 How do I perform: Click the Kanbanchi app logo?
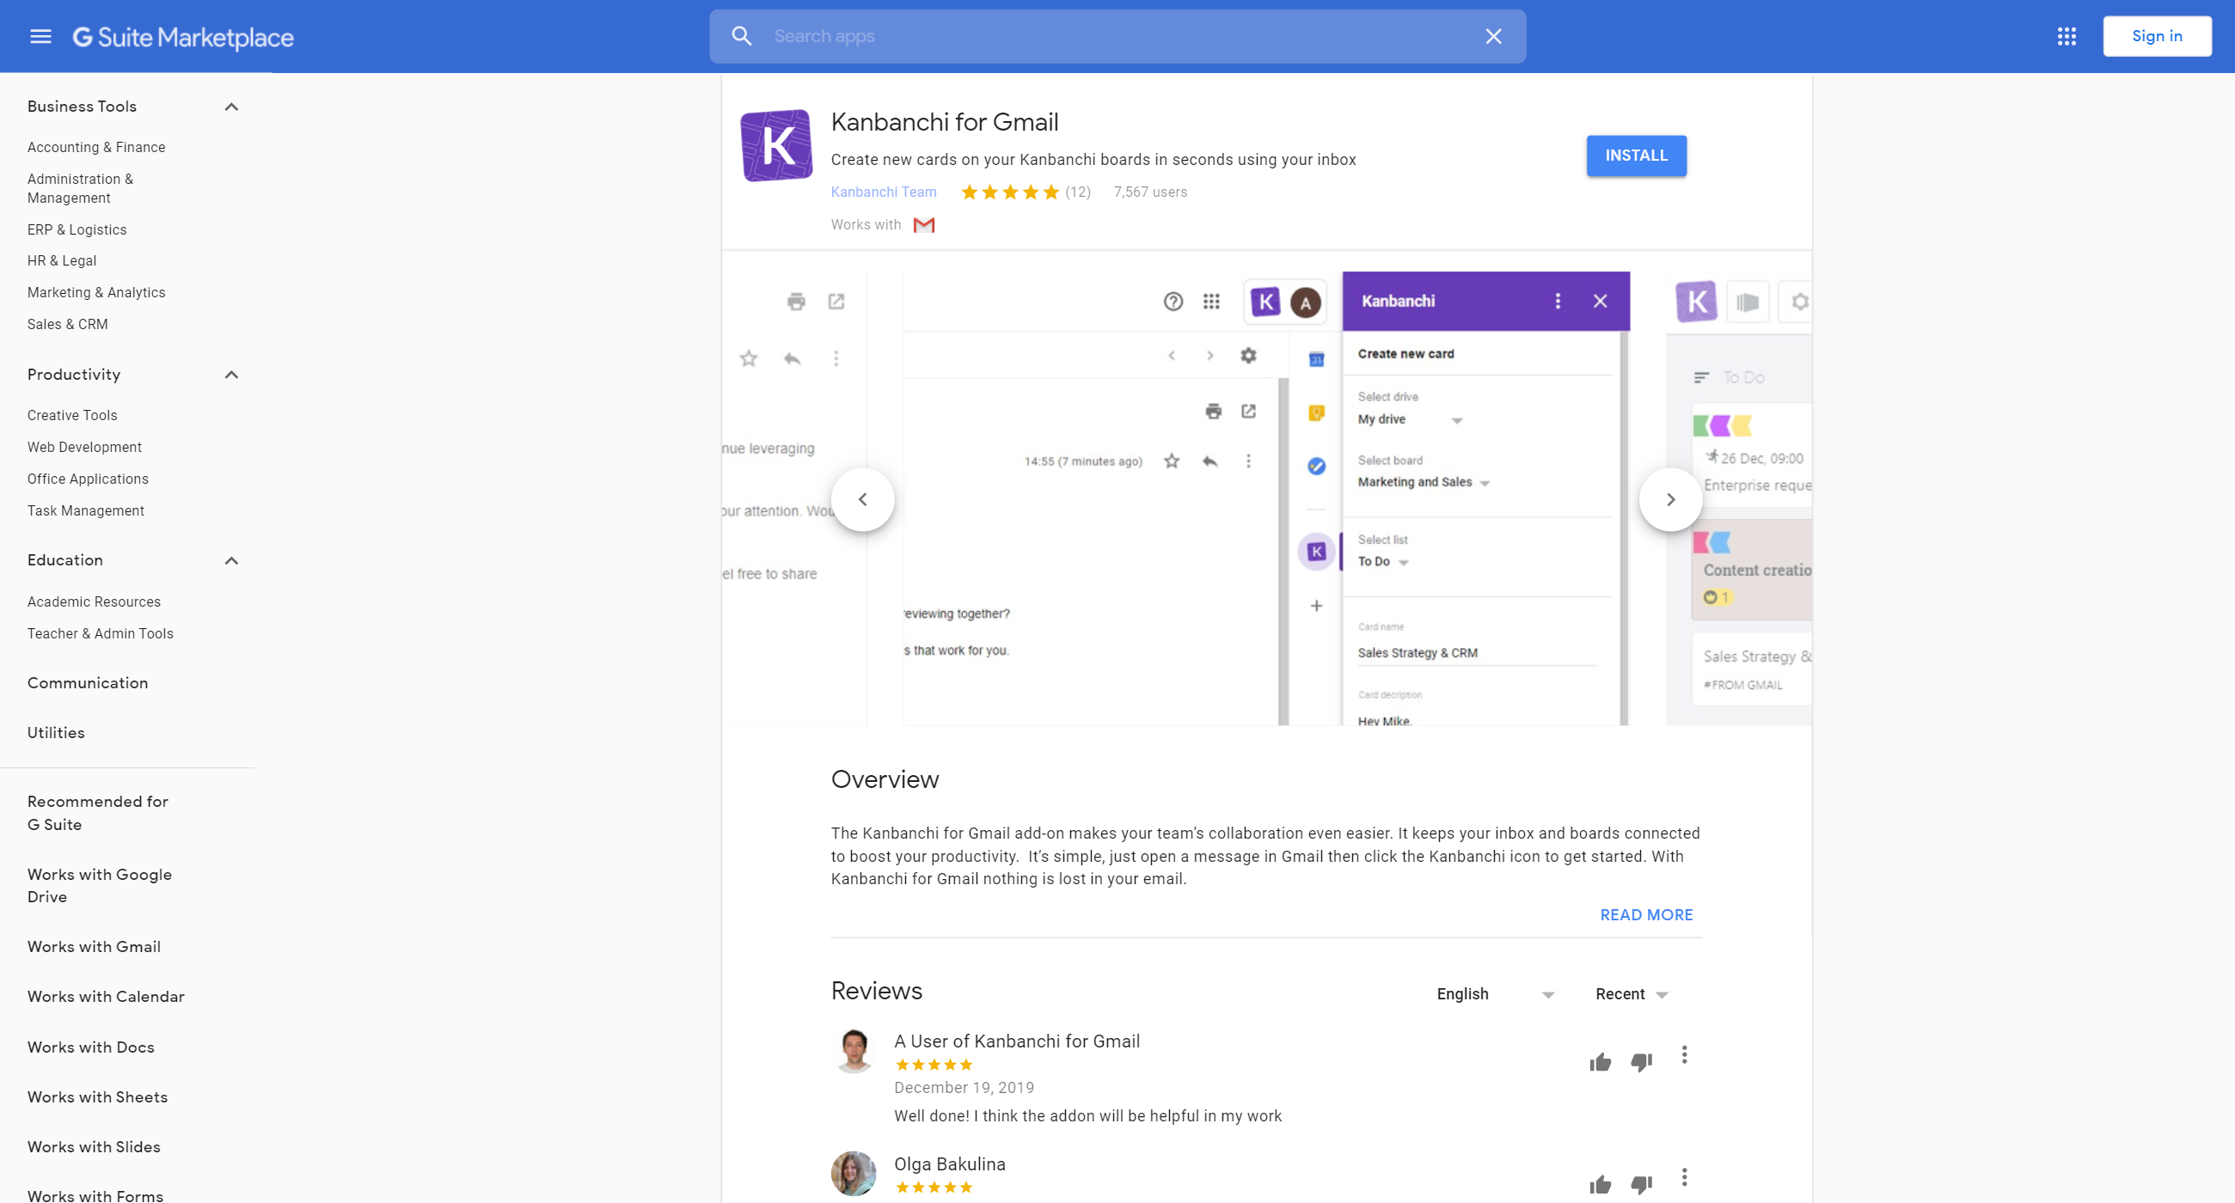pyautogui.click(x=775, y=145)
